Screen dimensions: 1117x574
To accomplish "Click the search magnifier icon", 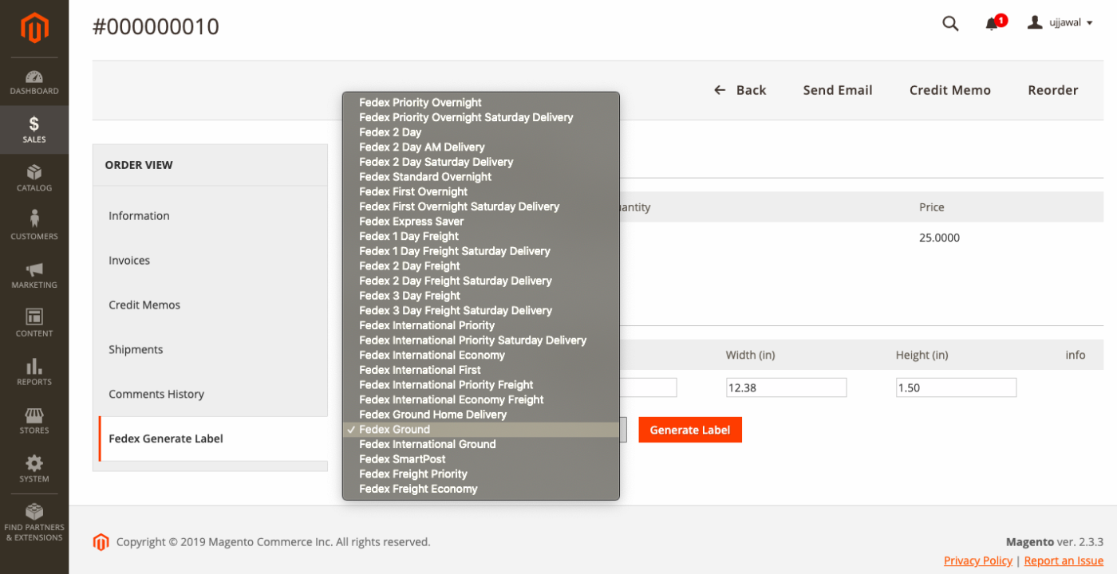I will pyautogui.click(x=950, y=23).
